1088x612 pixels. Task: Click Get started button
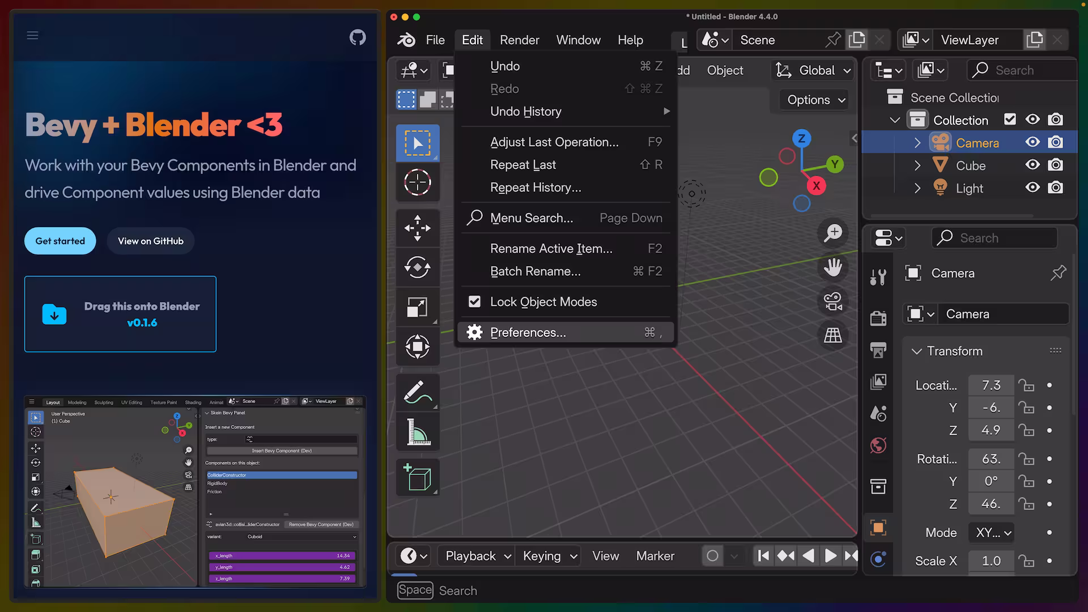pyautogui.click(x=60, y=241)
